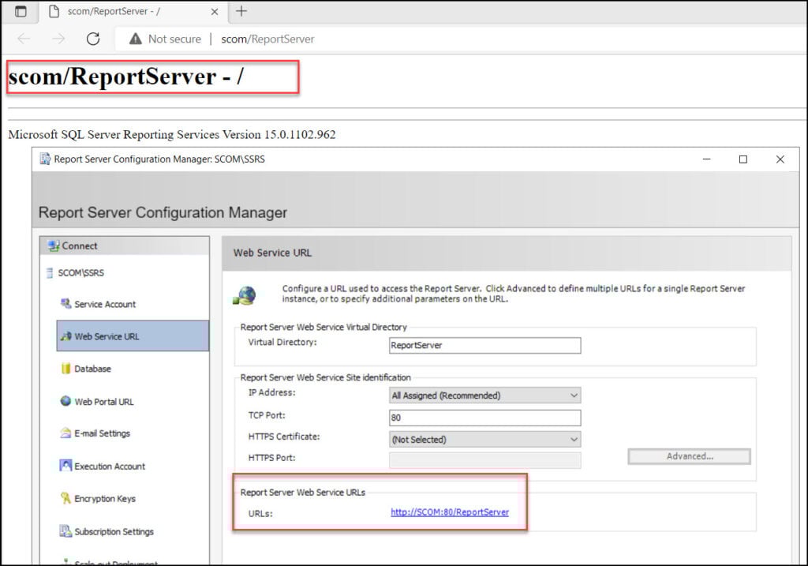Open the Encryption Keys page
The width and height of the screenshot is (808, 566).
[x=105, y=498]
